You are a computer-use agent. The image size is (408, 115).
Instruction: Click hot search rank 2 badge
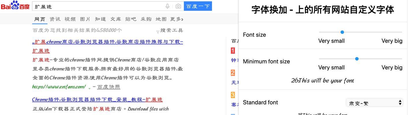pos(233,73)
